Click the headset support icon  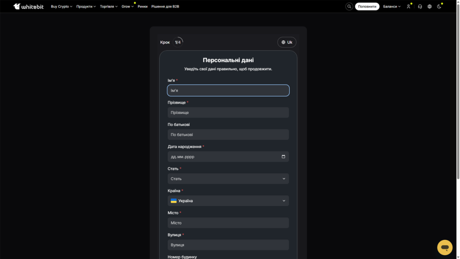[420, 6]
